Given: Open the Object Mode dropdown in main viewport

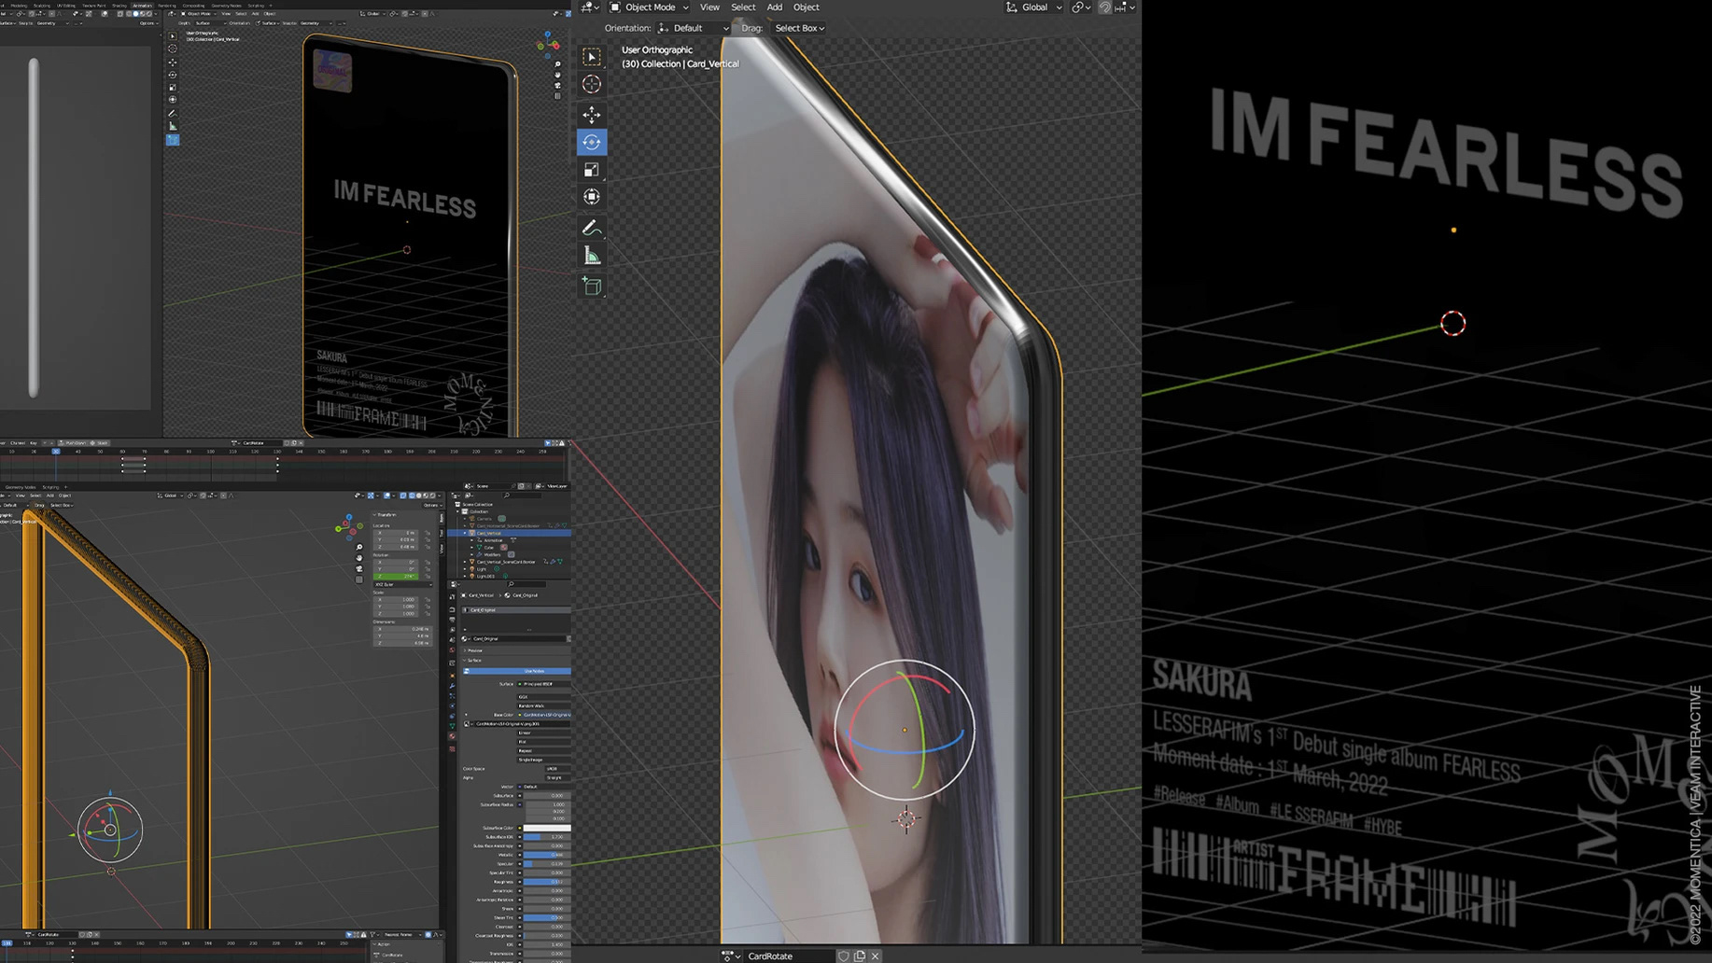Looking at the screenshot, I should pyautogui.click(x=649, y=7).
